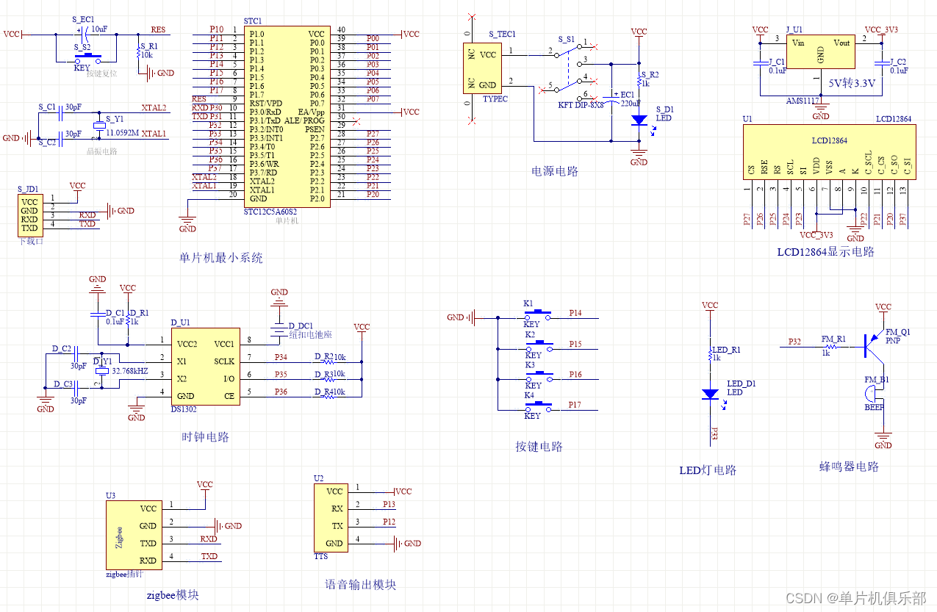Click the S_JD1 download header block
The image size is (937, 612).
pos(30,215)
